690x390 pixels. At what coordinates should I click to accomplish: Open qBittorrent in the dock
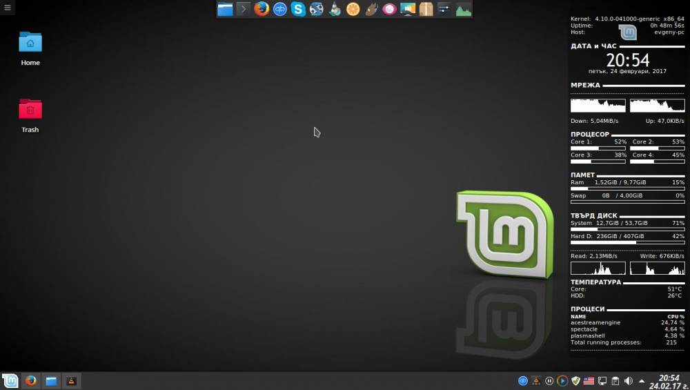point(280,9)
